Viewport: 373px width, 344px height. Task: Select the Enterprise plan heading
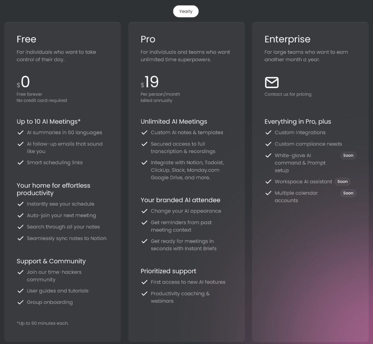(x=287, y=39)
